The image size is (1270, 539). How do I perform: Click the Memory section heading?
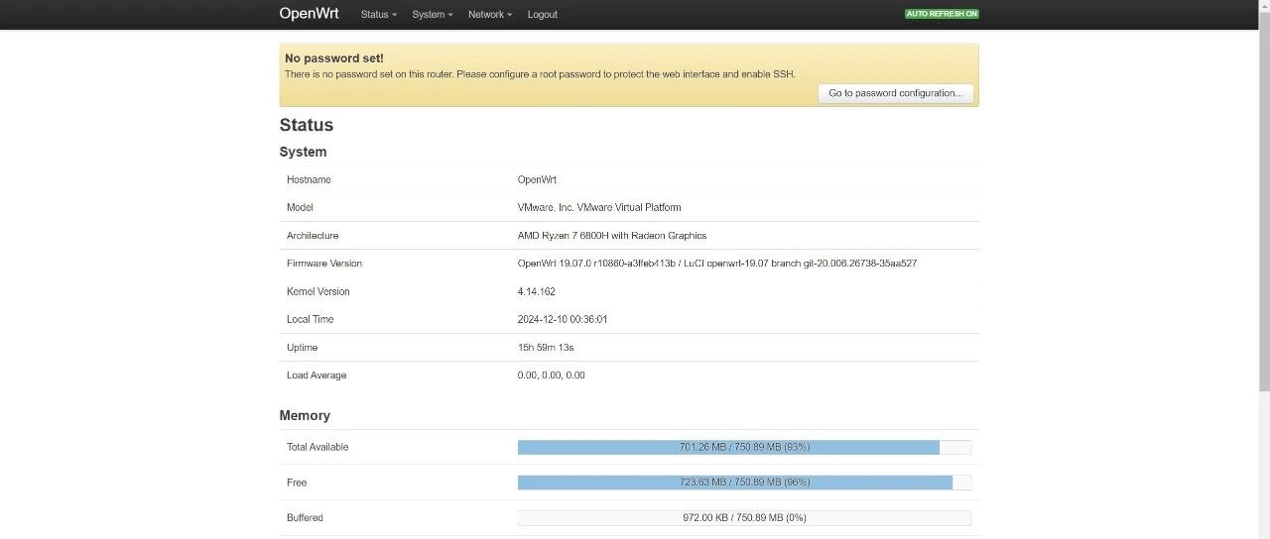(305, 415)
